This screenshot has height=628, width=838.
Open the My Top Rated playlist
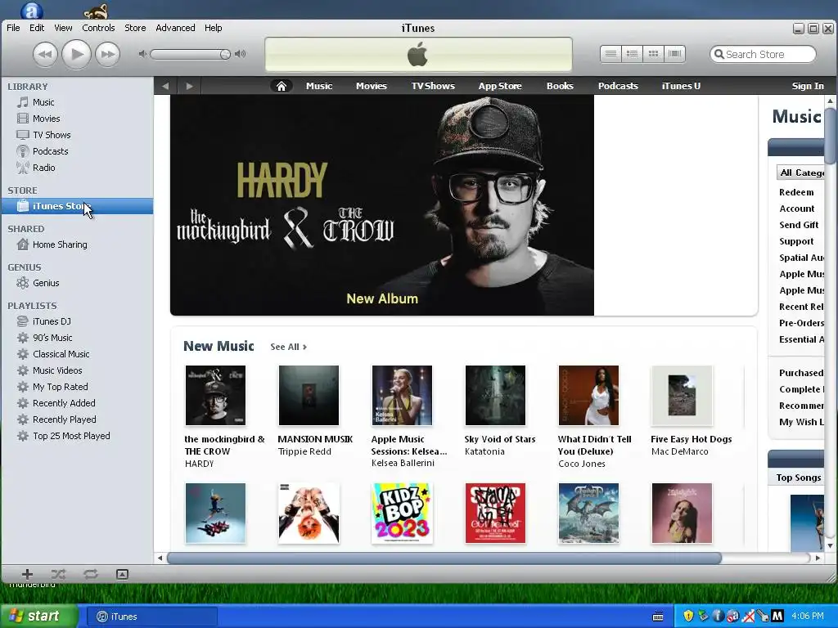point(77,387)
